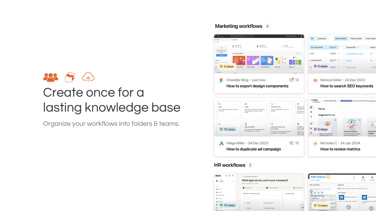Click 3 steps badge on export design card

pyautogui.click(x=227, y=67)
